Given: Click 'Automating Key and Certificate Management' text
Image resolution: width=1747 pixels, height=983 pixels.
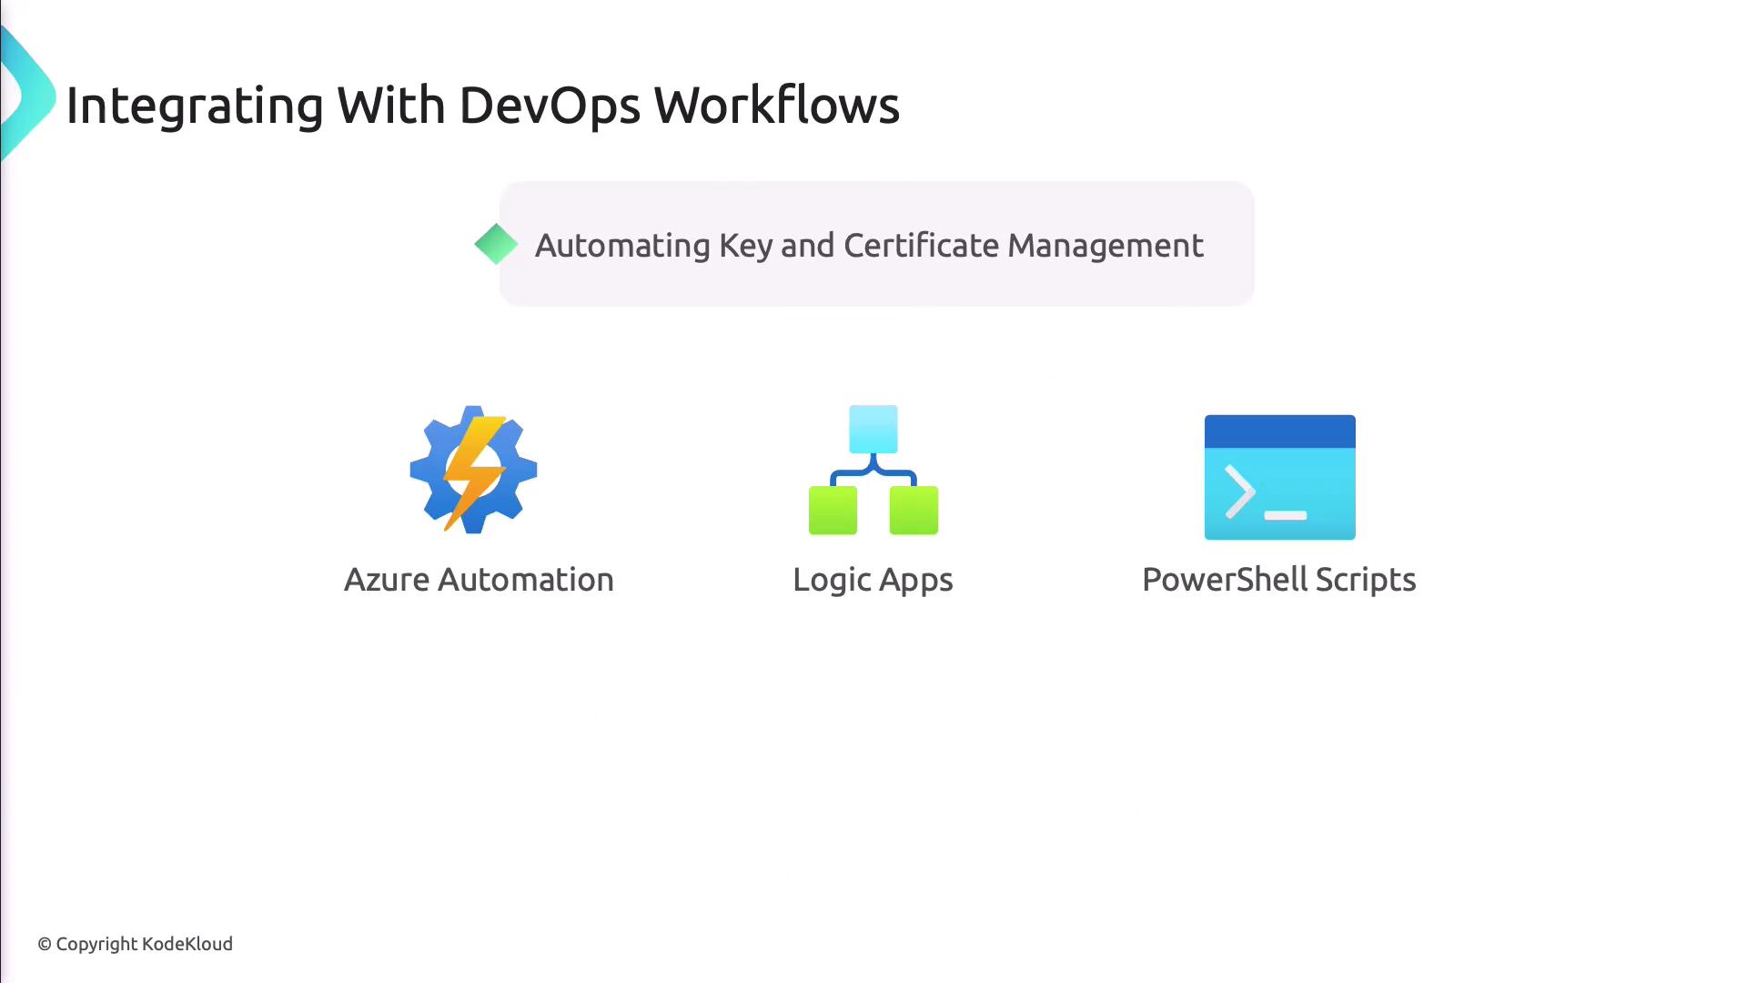Looking at the screenshot, I should coord(869,246).
